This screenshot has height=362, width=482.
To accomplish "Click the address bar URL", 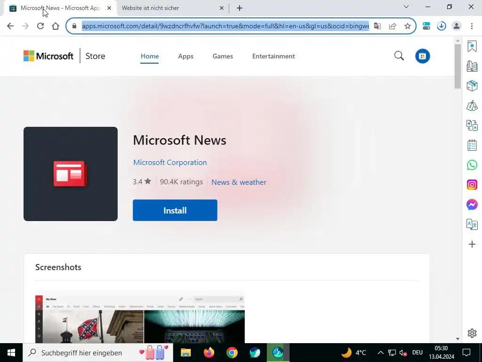I will pos(225,26).
